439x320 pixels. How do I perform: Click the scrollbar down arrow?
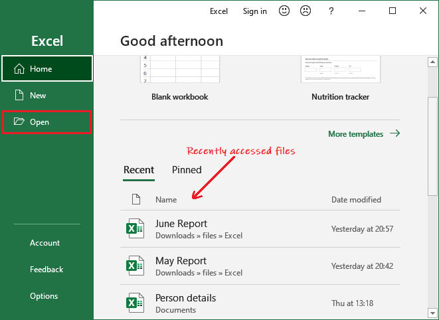pos(432,313)
